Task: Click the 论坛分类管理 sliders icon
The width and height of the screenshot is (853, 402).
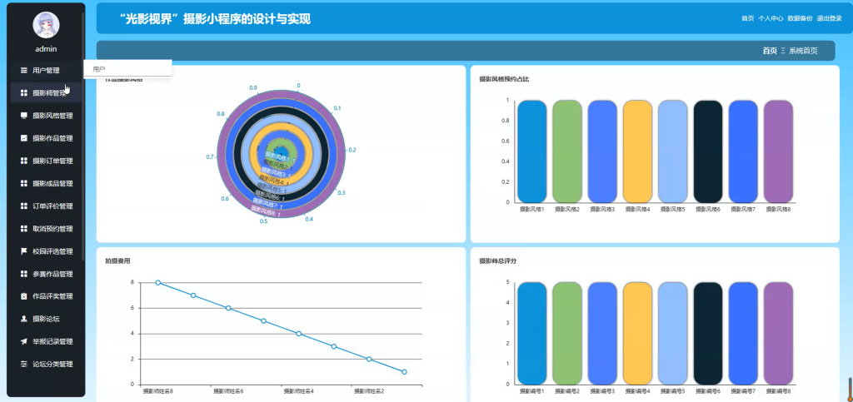Action: click(x=24, y=365)
